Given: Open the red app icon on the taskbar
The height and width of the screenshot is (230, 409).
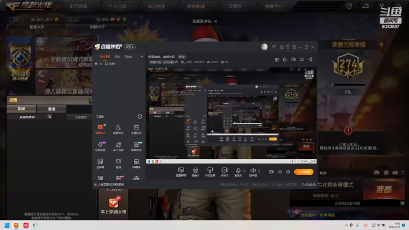Looking at the screenshot, I should pos(26,225).
